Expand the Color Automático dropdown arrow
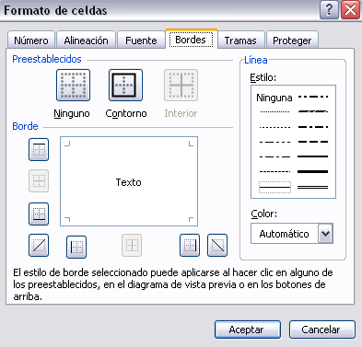The image size is (362, 347). [x=325, y=234]
